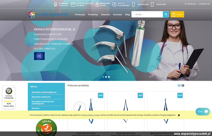The width and height of the screenshot is (212, 136).
Task: Open the empty shopping cart
Action: [x=177, y=14]
